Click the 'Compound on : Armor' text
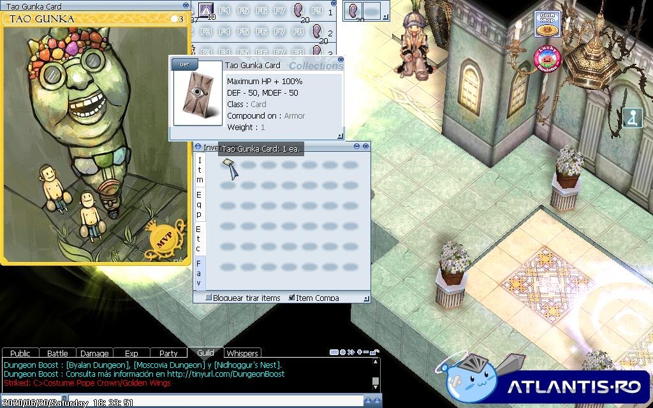653x408 pixels. click(266, 116)
